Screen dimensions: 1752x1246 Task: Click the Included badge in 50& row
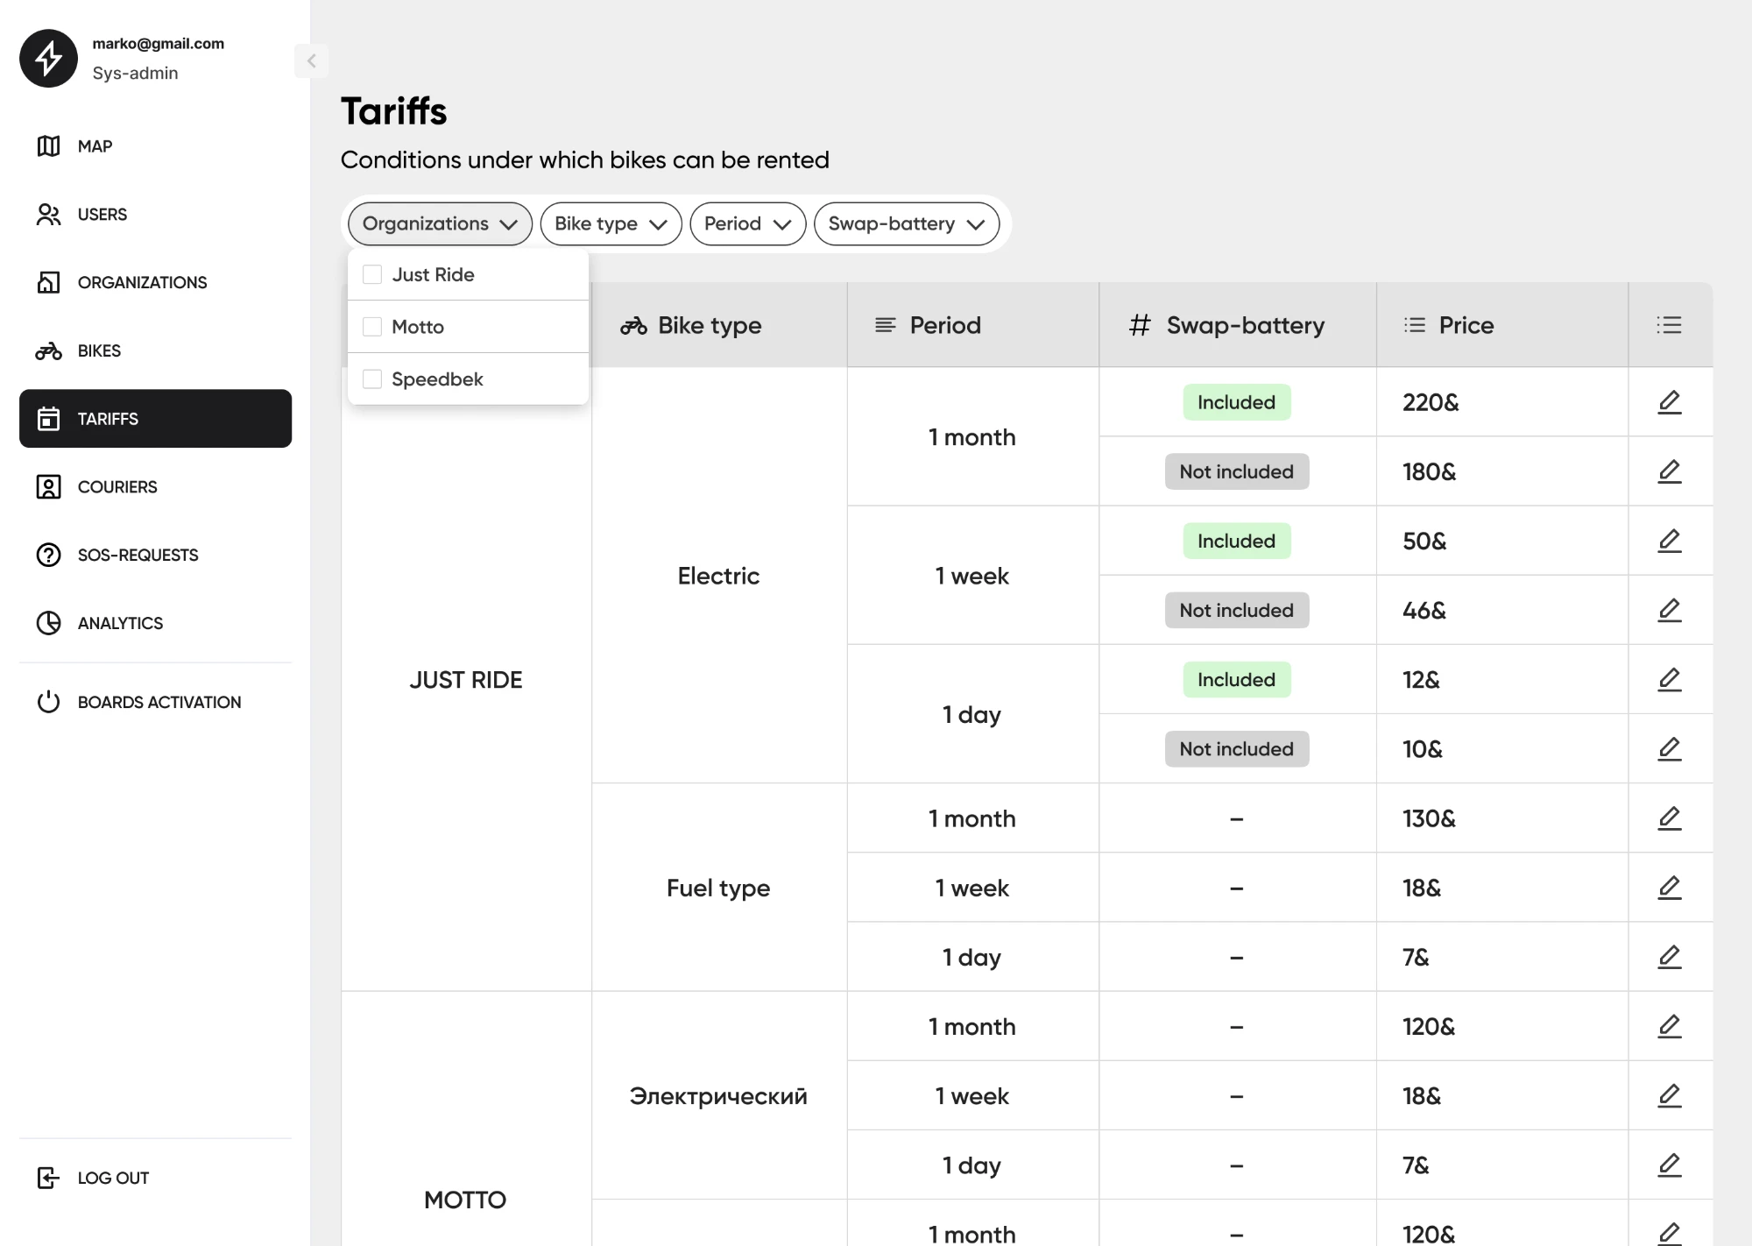pyautogui.click(x=1236, y=541)
